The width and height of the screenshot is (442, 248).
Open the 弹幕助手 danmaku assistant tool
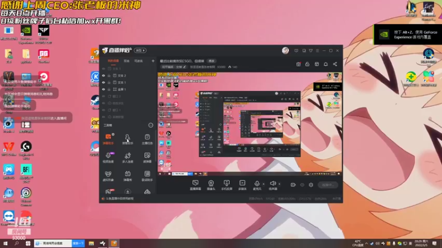click(108, 139)
